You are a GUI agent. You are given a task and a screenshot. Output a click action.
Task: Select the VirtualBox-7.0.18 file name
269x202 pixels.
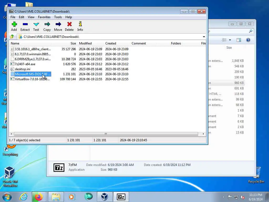32,79
